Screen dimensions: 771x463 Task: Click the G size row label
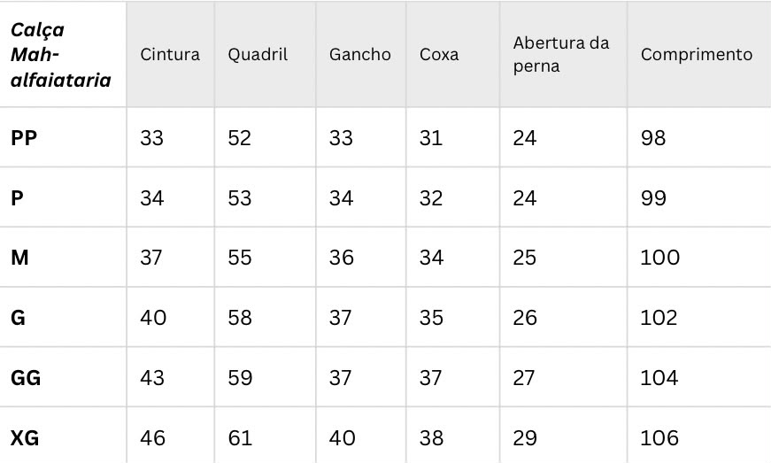pos(18,318)
